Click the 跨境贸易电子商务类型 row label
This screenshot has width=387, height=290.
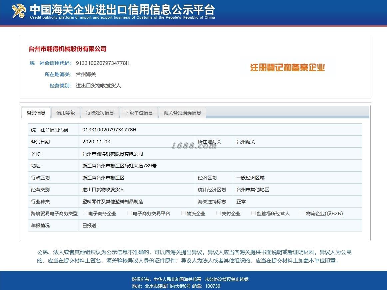(x=54, y=214)
